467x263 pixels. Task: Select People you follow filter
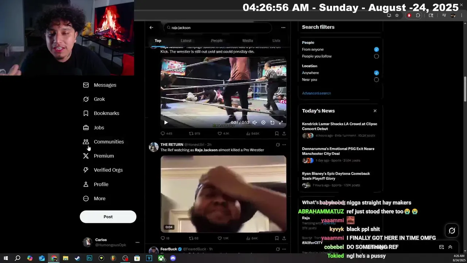(376, 56)
